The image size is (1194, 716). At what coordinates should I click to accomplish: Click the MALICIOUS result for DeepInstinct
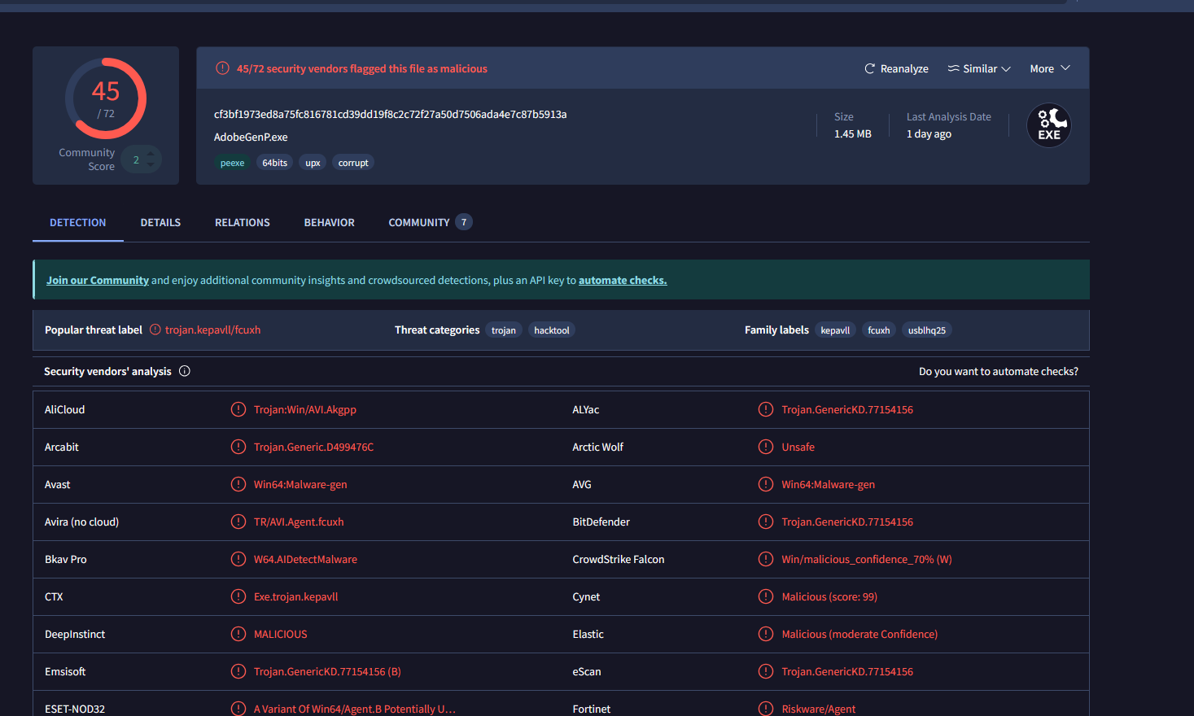(281, 634)
